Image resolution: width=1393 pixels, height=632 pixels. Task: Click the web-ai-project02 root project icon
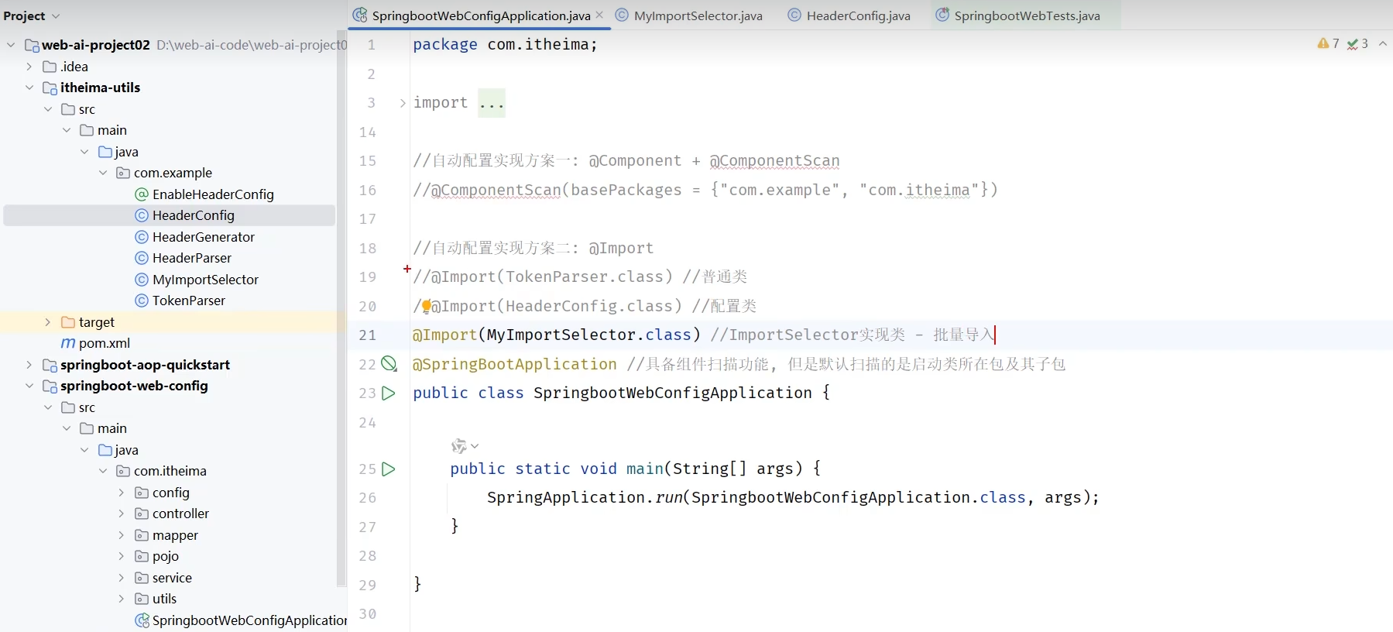32,45
